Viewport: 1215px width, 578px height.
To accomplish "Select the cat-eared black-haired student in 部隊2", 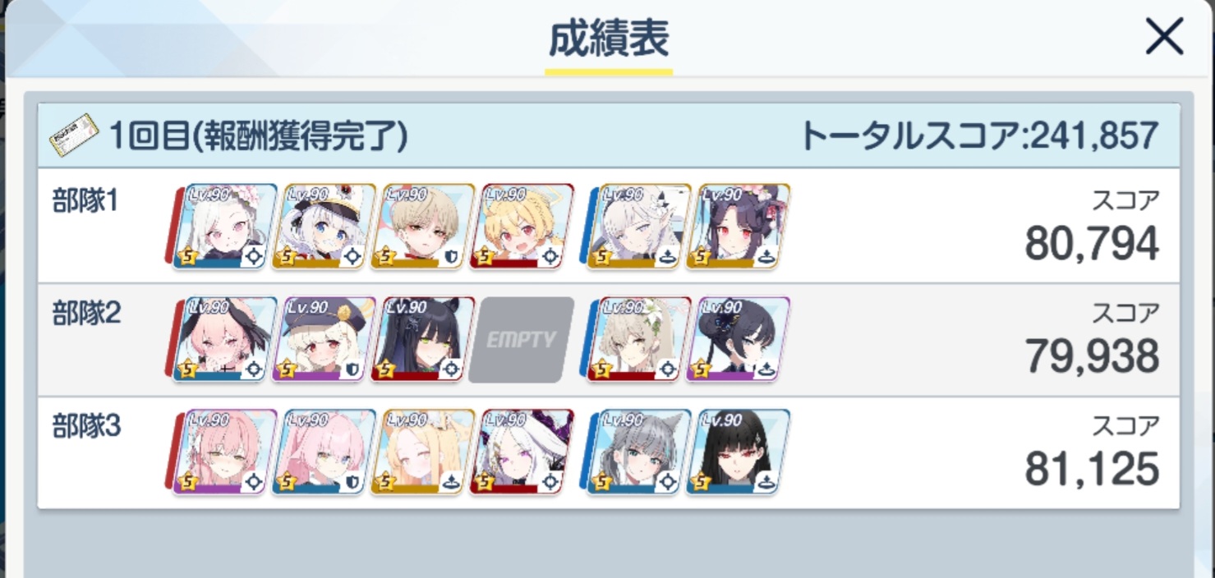I will (423, 339).
